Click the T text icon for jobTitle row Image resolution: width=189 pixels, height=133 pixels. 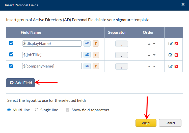[x=95, y=55]
